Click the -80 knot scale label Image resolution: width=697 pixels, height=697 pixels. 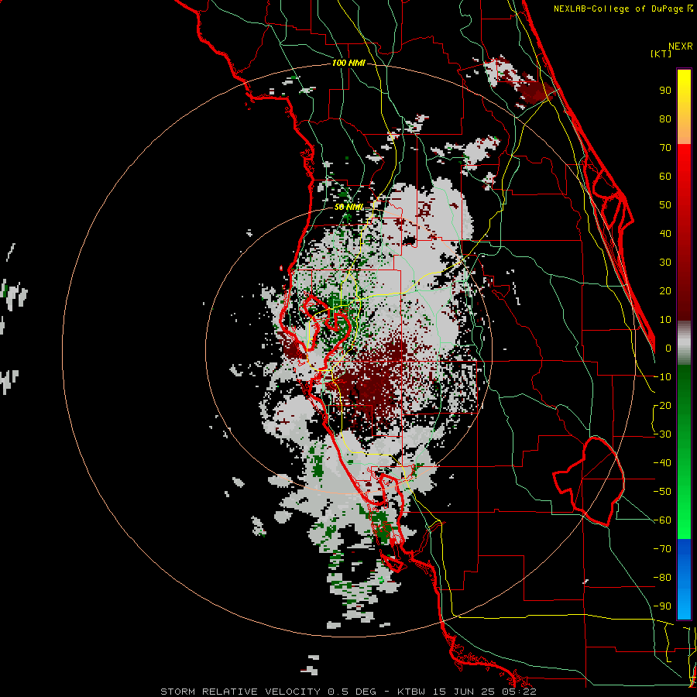pos(662,578)
